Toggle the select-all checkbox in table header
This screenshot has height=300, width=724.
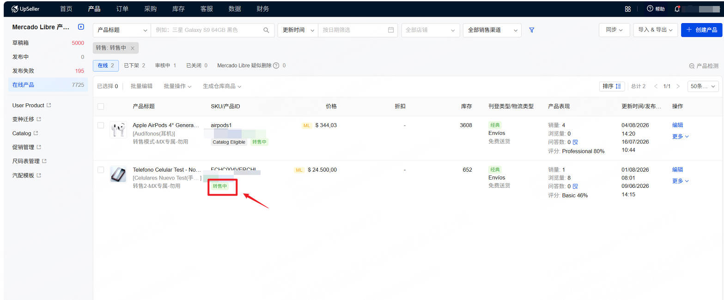click(101, 107)
